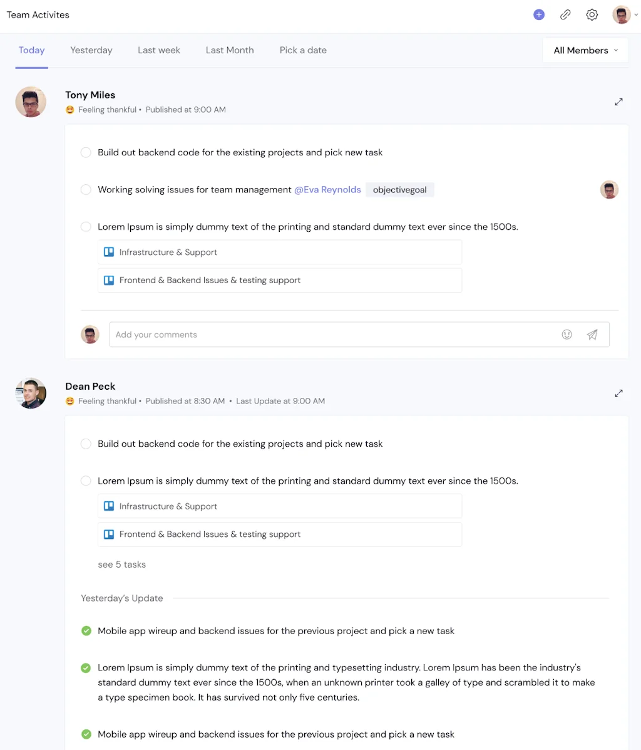Click the plus icon to create new activity

point(539,14)
